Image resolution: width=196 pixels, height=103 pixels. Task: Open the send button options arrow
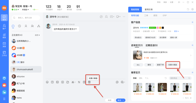click(x=124, y=100)
